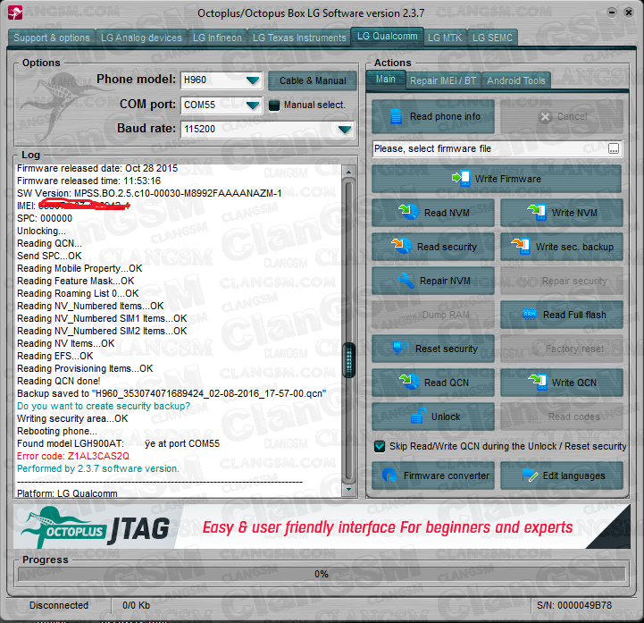Click the red Error code log line
The width and height of the screenshot is (644, 623).
point(73,456)
